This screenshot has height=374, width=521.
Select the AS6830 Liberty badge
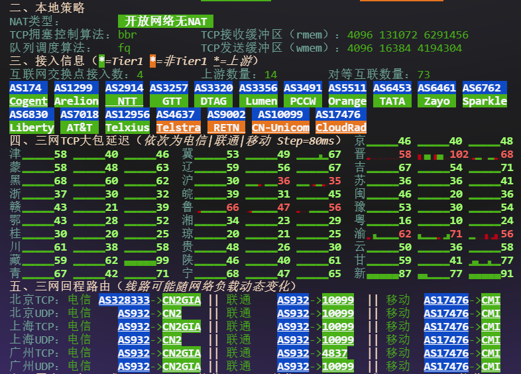(x=32, y=121)
